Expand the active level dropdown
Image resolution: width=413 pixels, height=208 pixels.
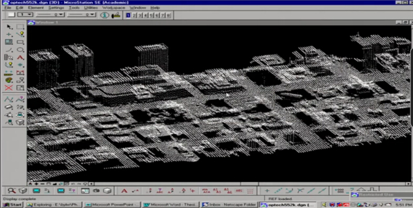(x=25, y=15)
